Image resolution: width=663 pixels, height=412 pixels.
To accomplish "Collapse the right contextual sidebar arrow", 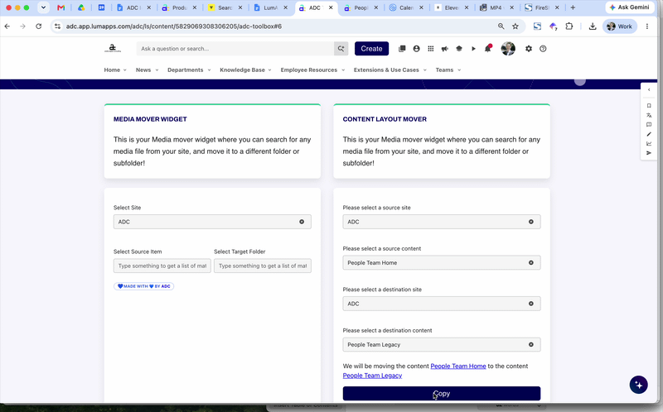I will point(649,89).
